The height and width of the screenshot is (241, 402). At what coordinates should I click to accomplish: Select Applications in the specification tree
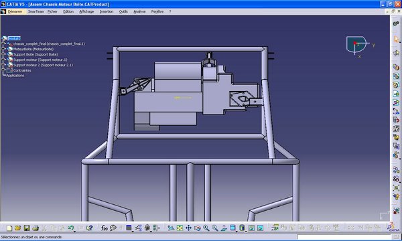click(15, 76)
